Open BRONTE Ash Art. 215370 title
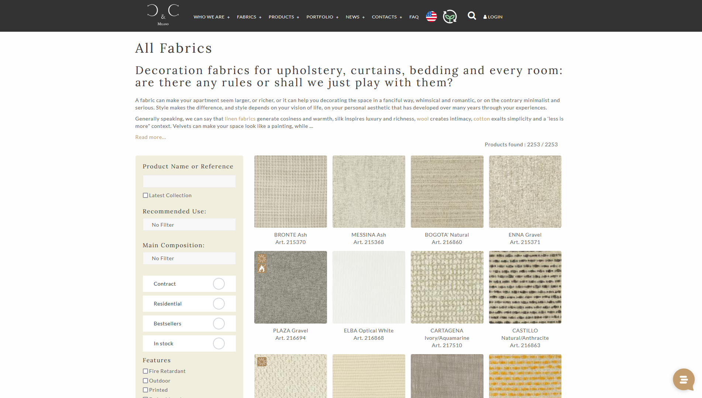Viewport: 702px width, 398px height. point(290,238)
